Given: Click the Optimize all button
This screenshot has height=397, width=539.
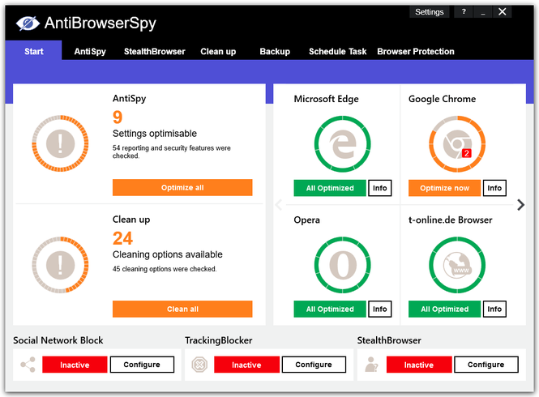Looking at the screenshot, I should click(182, 188).
